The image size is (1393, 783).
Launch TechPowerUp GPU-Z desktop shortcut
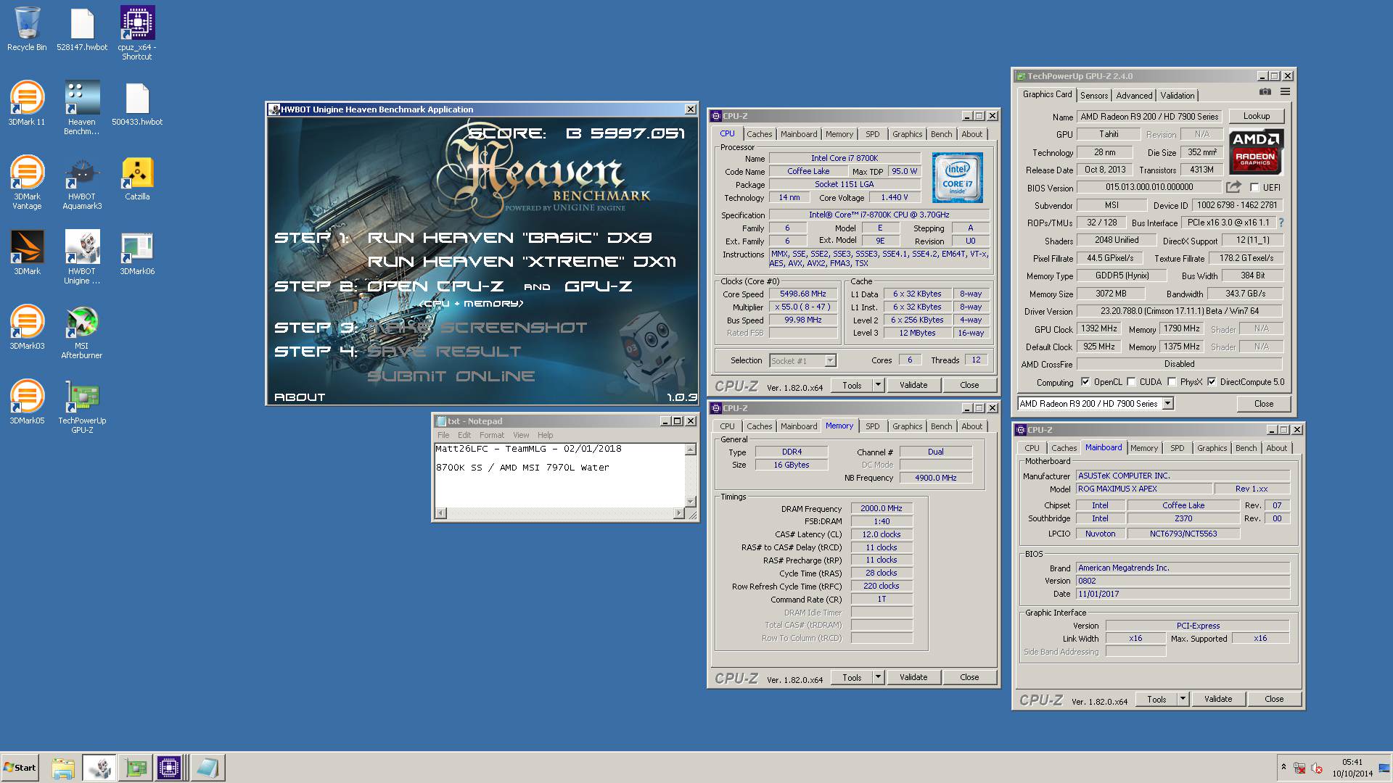point(82,407)
